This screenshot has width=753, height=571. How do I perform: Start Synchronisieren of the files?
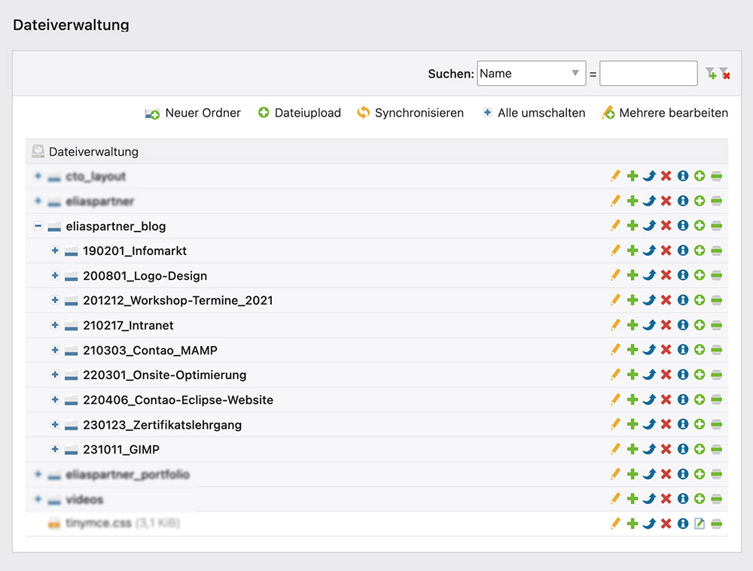(x=410, y=113)
